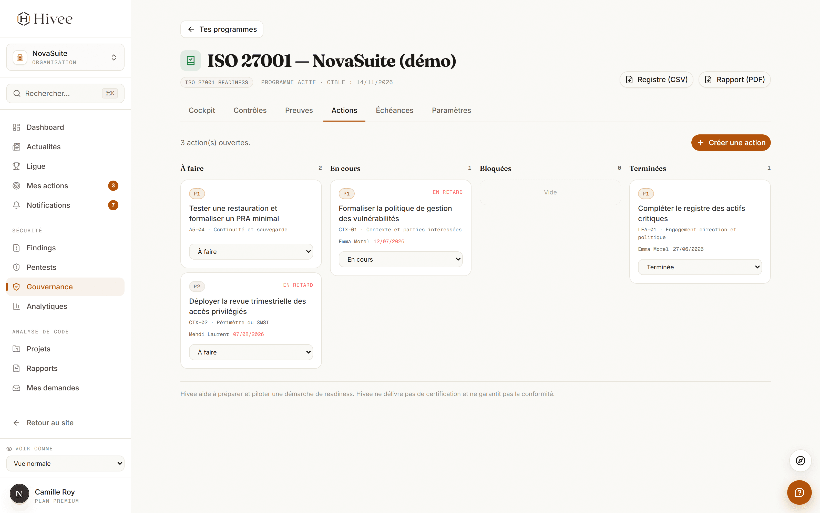Image resolution: width=820 pixels, height=513 pixels.
Task: Open Mes actions in the sidebar
Action: (x=65, y=186)
